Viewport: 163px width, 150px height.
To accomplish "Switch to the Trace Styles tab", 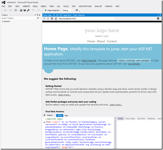I will tap(130, 119).
